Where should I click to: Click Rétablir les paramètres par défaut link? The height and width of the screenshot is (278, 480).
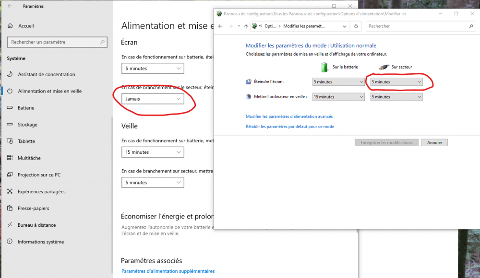pyautogui.click(x=290, y=127)
